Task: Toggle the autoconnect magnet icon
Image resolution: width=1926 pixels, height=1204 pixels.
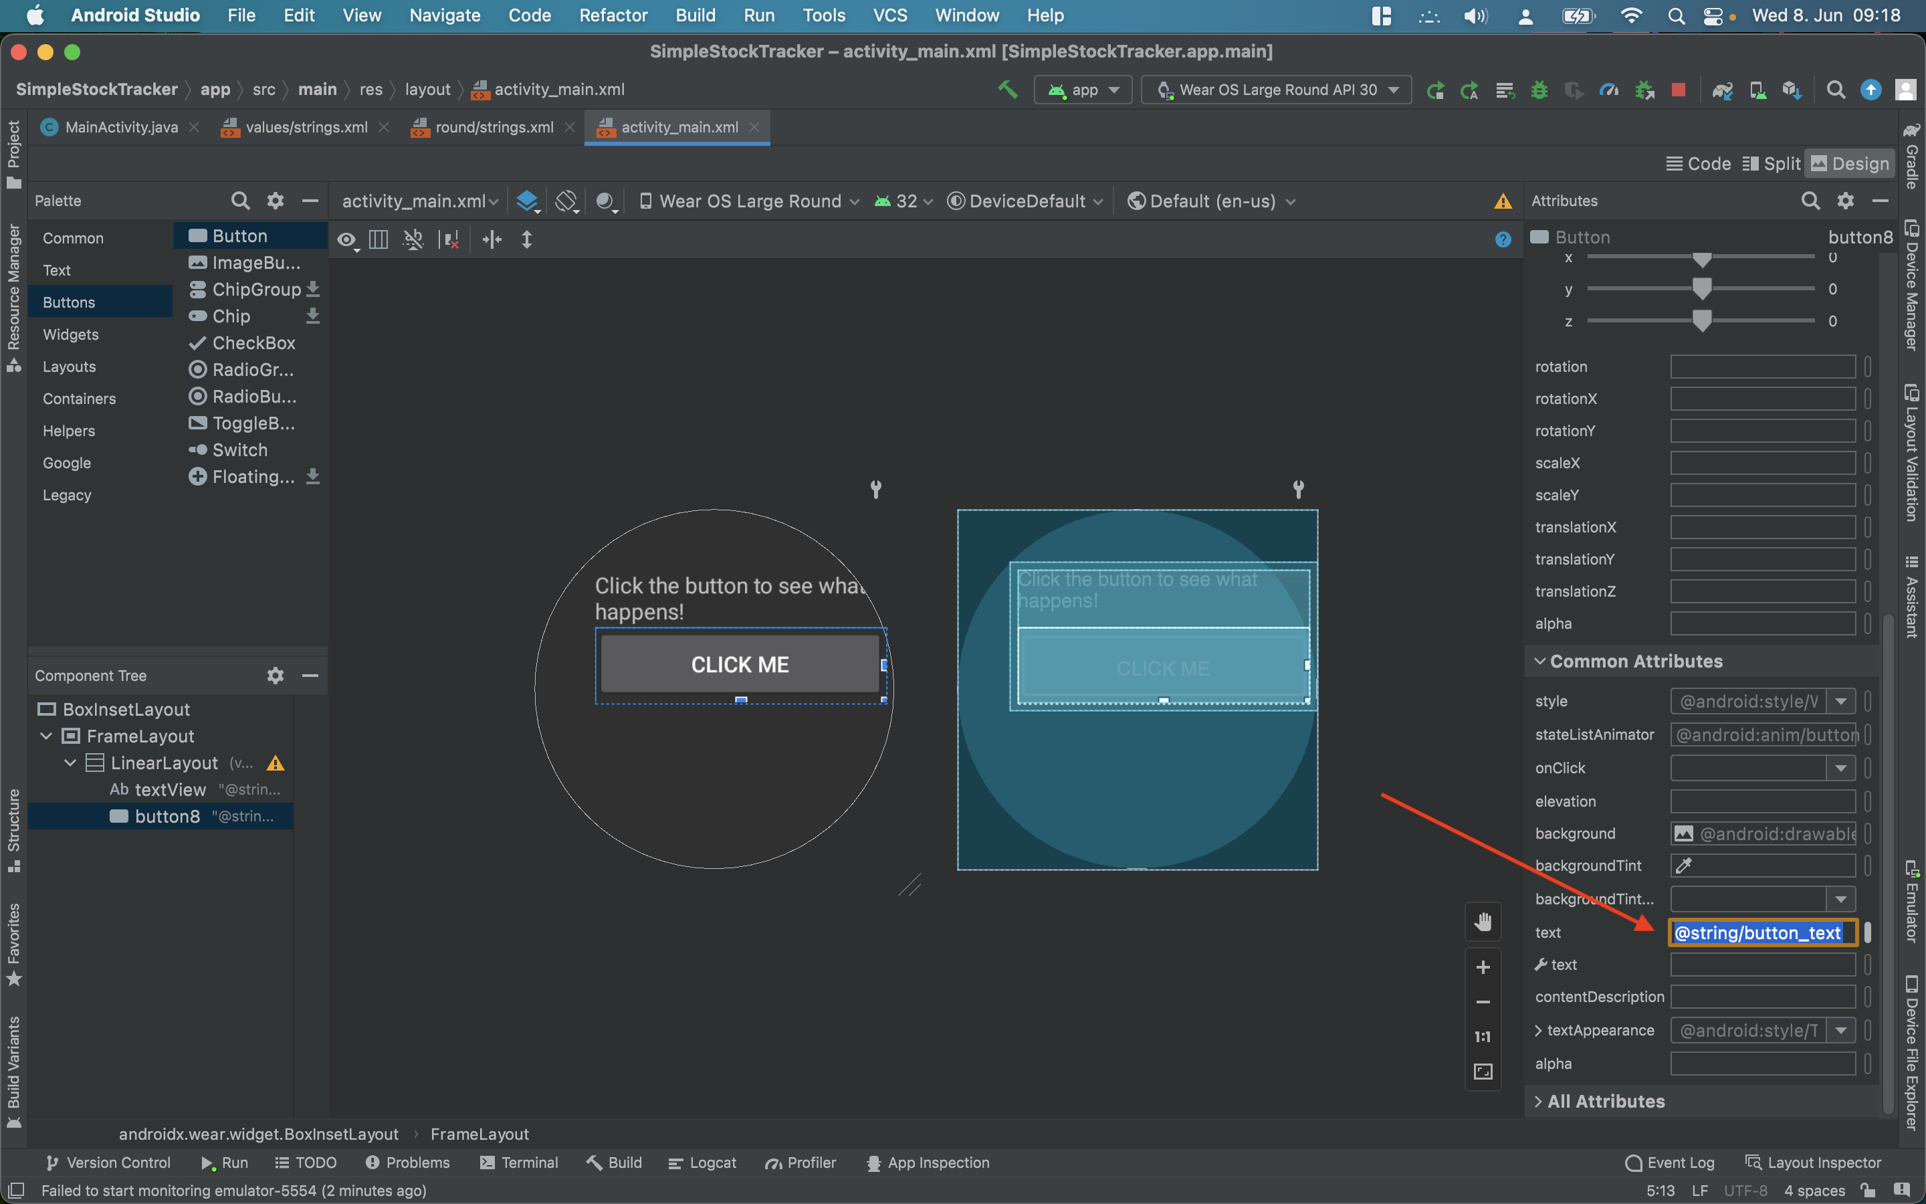Action: click(413, 239)
